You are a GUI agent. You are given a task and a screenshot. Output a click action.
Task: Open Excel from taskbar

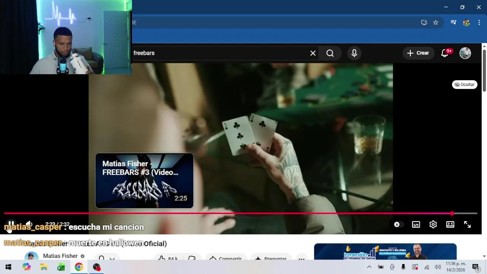(61, 267)
